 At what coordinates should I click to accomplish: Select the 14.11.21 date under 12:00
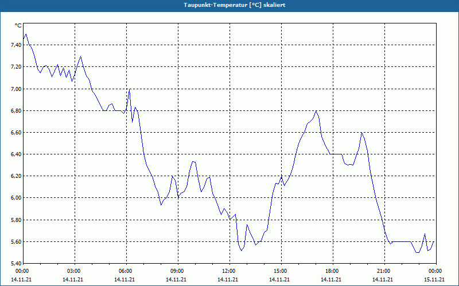click(x=228, y=279)
